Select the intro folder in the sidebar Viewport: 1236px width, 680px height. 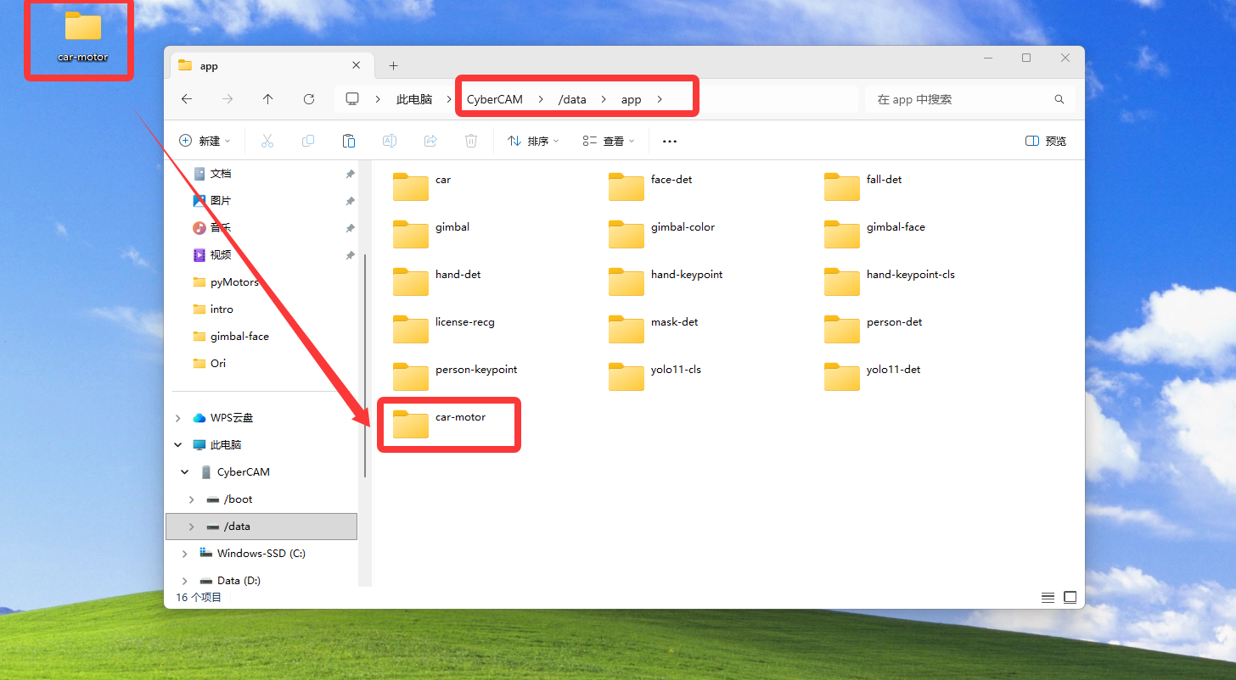coord(222,309)
